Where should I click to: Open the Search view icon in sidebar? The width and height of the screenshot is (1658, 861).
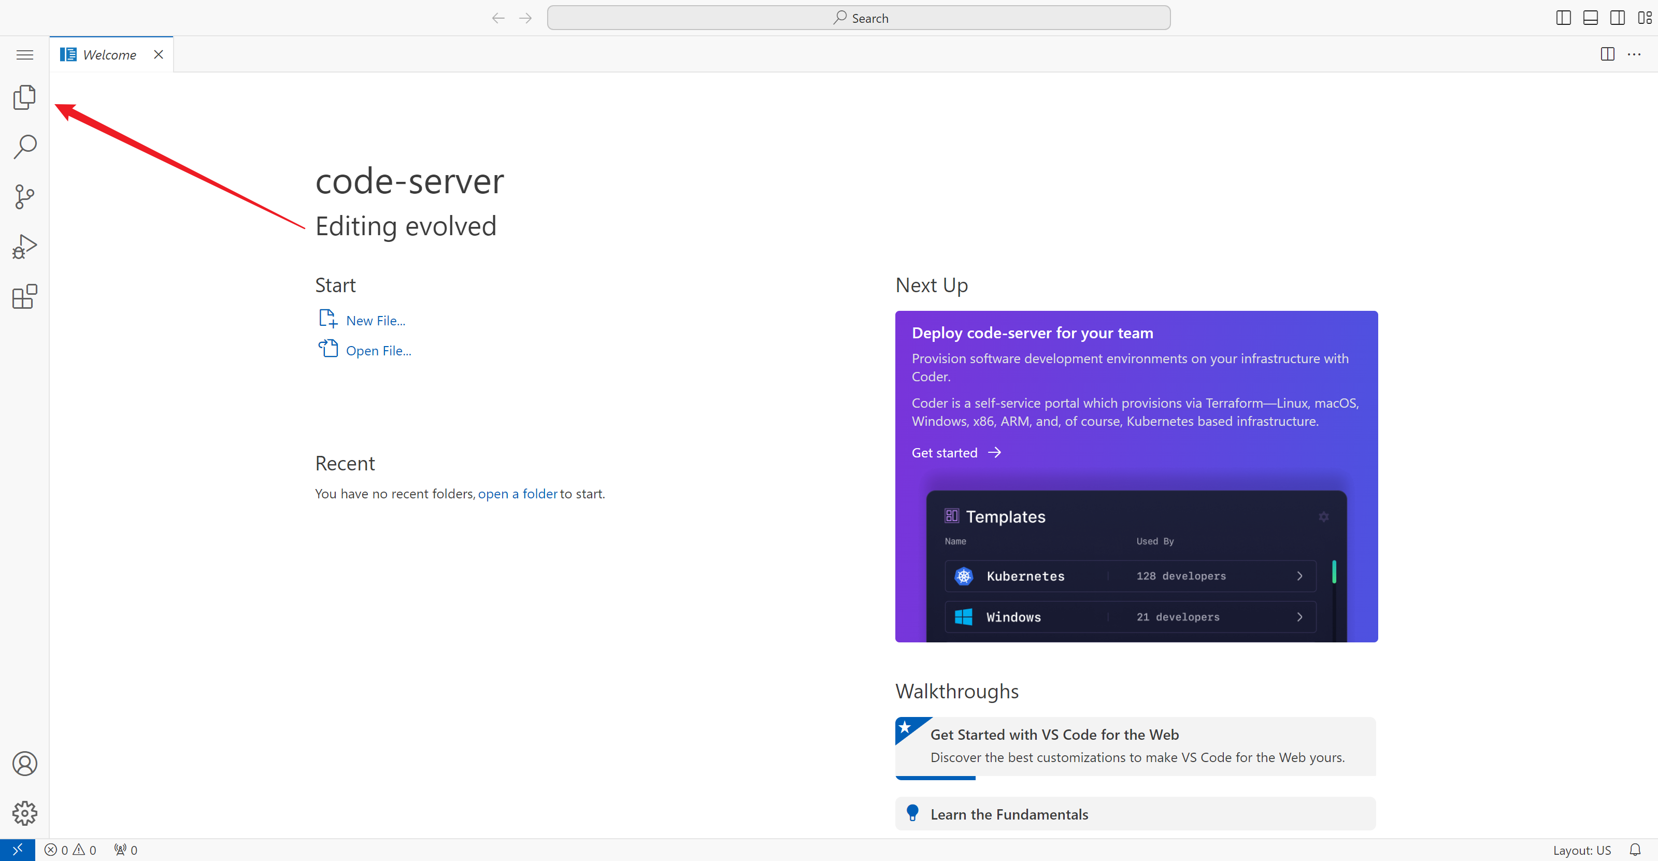(x=24, y=147)
